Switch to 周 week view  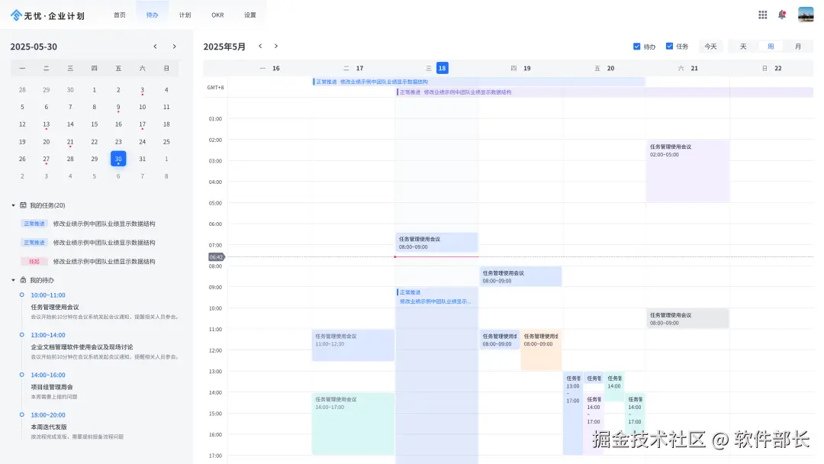771,47
